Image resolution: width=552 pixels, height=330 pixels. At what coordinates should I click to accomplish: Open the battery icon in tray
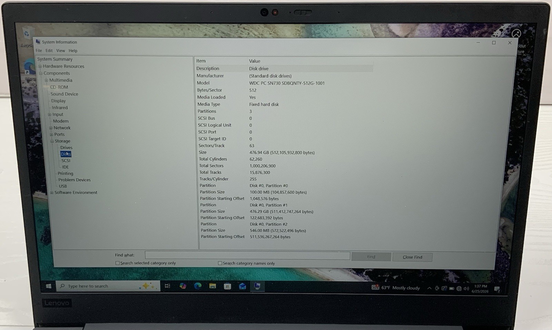(452, 289)
